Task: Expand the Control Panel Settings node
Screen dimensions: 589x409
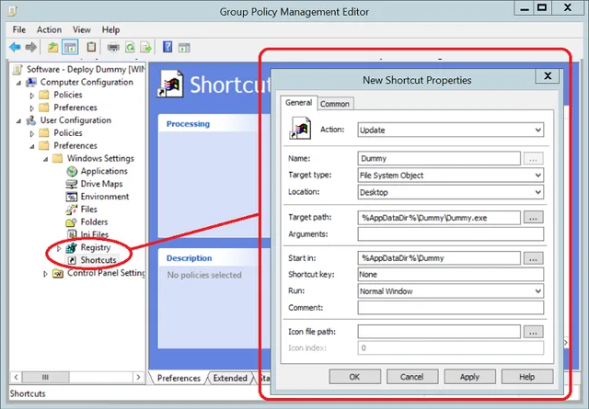Action: coord(45,274)
